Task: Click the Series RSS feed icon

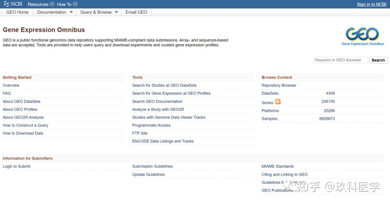Action: point(278,102)
